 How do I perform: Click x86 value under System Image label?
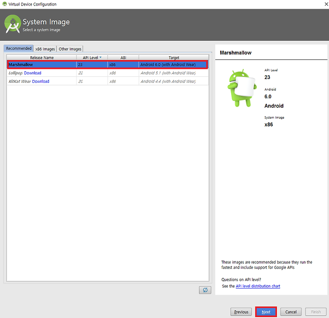pos(269,125)
